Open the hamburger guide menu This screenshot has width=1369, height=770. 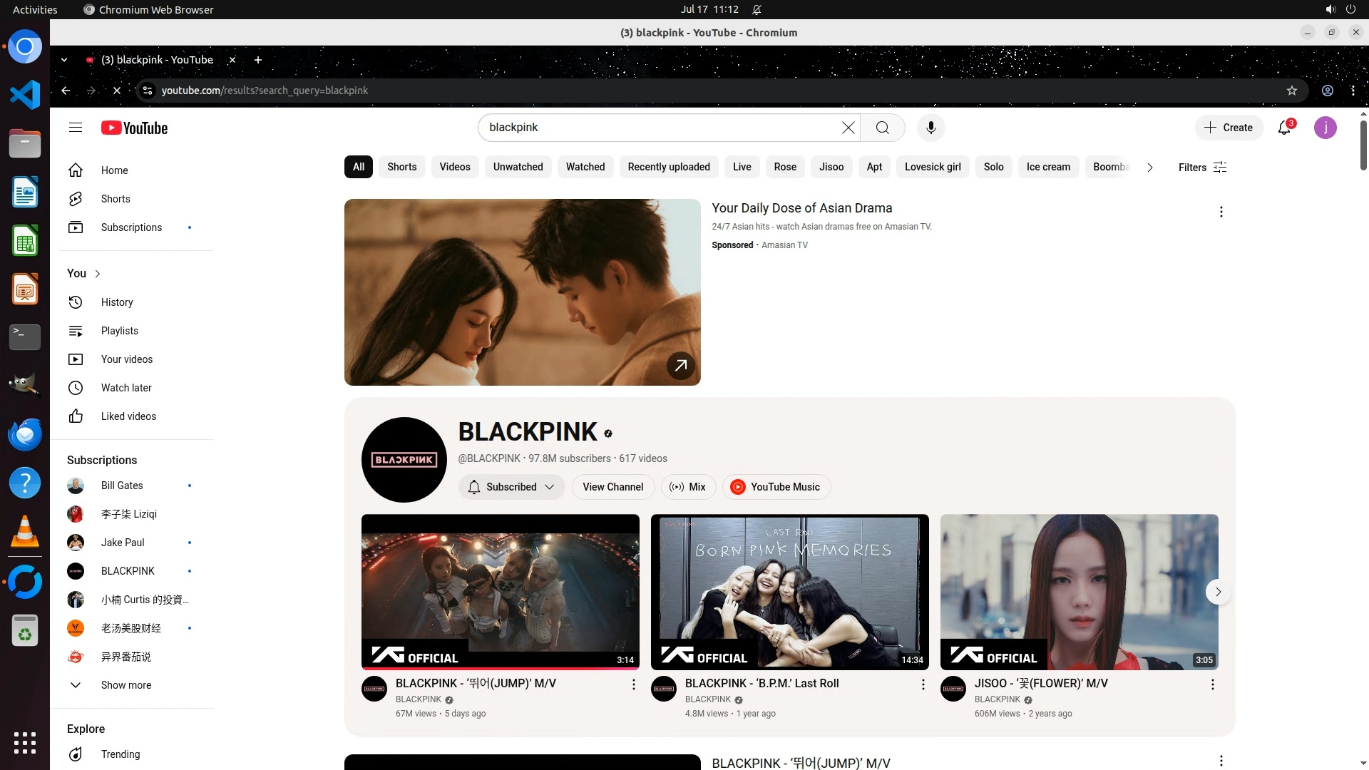pos(76,128)
